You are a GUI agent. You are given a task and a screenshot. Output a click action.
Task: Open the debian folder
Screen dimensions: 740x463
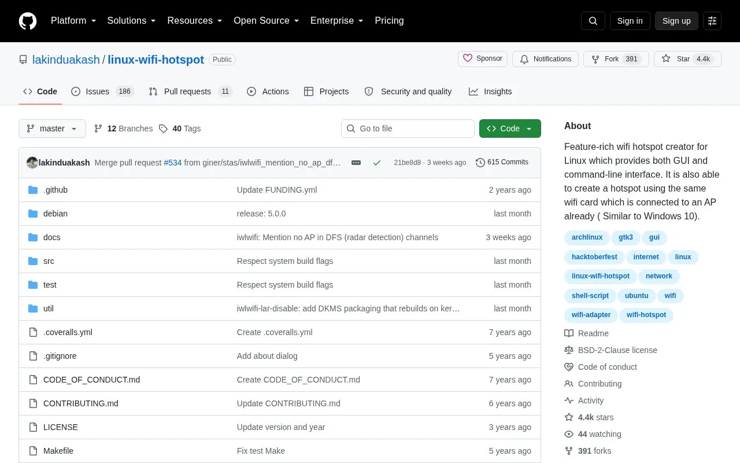click(x=55, y=214)
